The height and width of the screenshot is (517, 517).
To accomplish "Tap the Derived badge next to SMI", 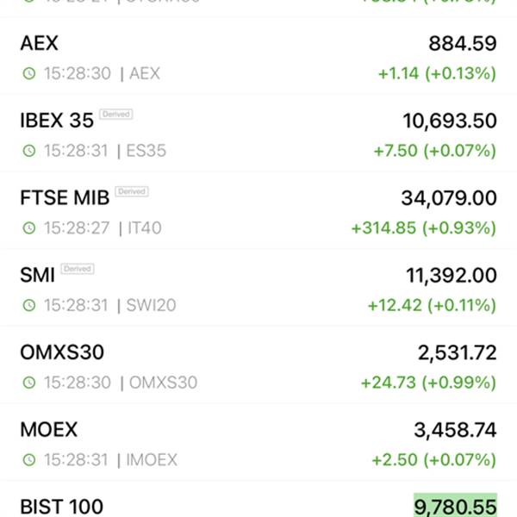I will 78,269.
